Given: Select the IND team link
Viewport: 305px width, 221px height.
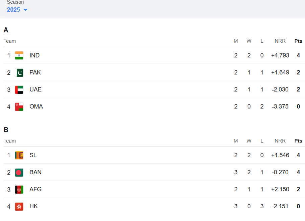Looking at the screenshot, I should 34,55.
